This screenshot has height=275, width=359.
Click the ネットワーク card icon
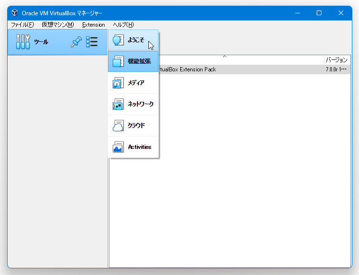tap(118, 104)
